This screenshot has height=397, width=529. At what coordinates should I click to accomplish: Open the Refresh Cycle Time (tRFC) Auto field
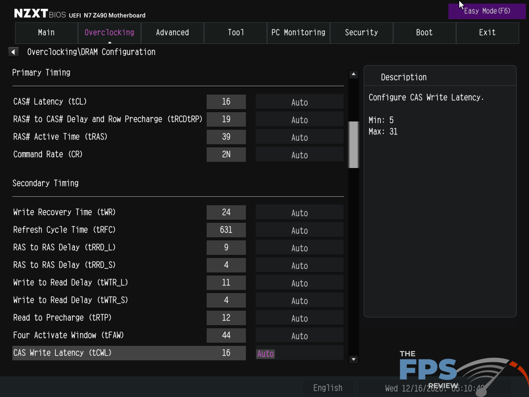299,231
